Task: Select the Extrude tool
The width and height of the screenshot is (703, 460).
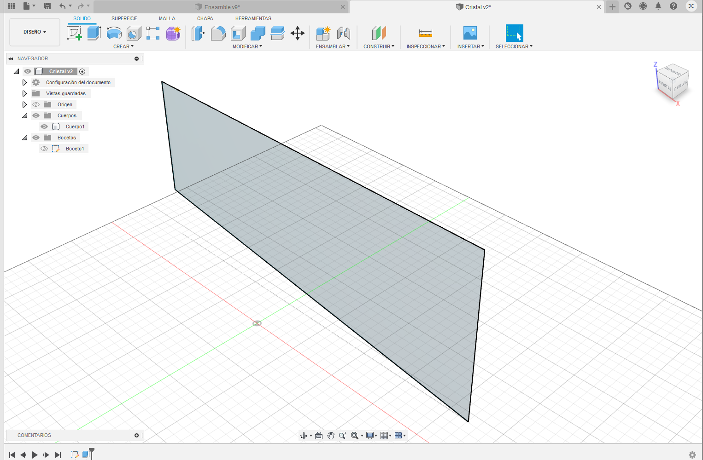Action: point(94,33)
